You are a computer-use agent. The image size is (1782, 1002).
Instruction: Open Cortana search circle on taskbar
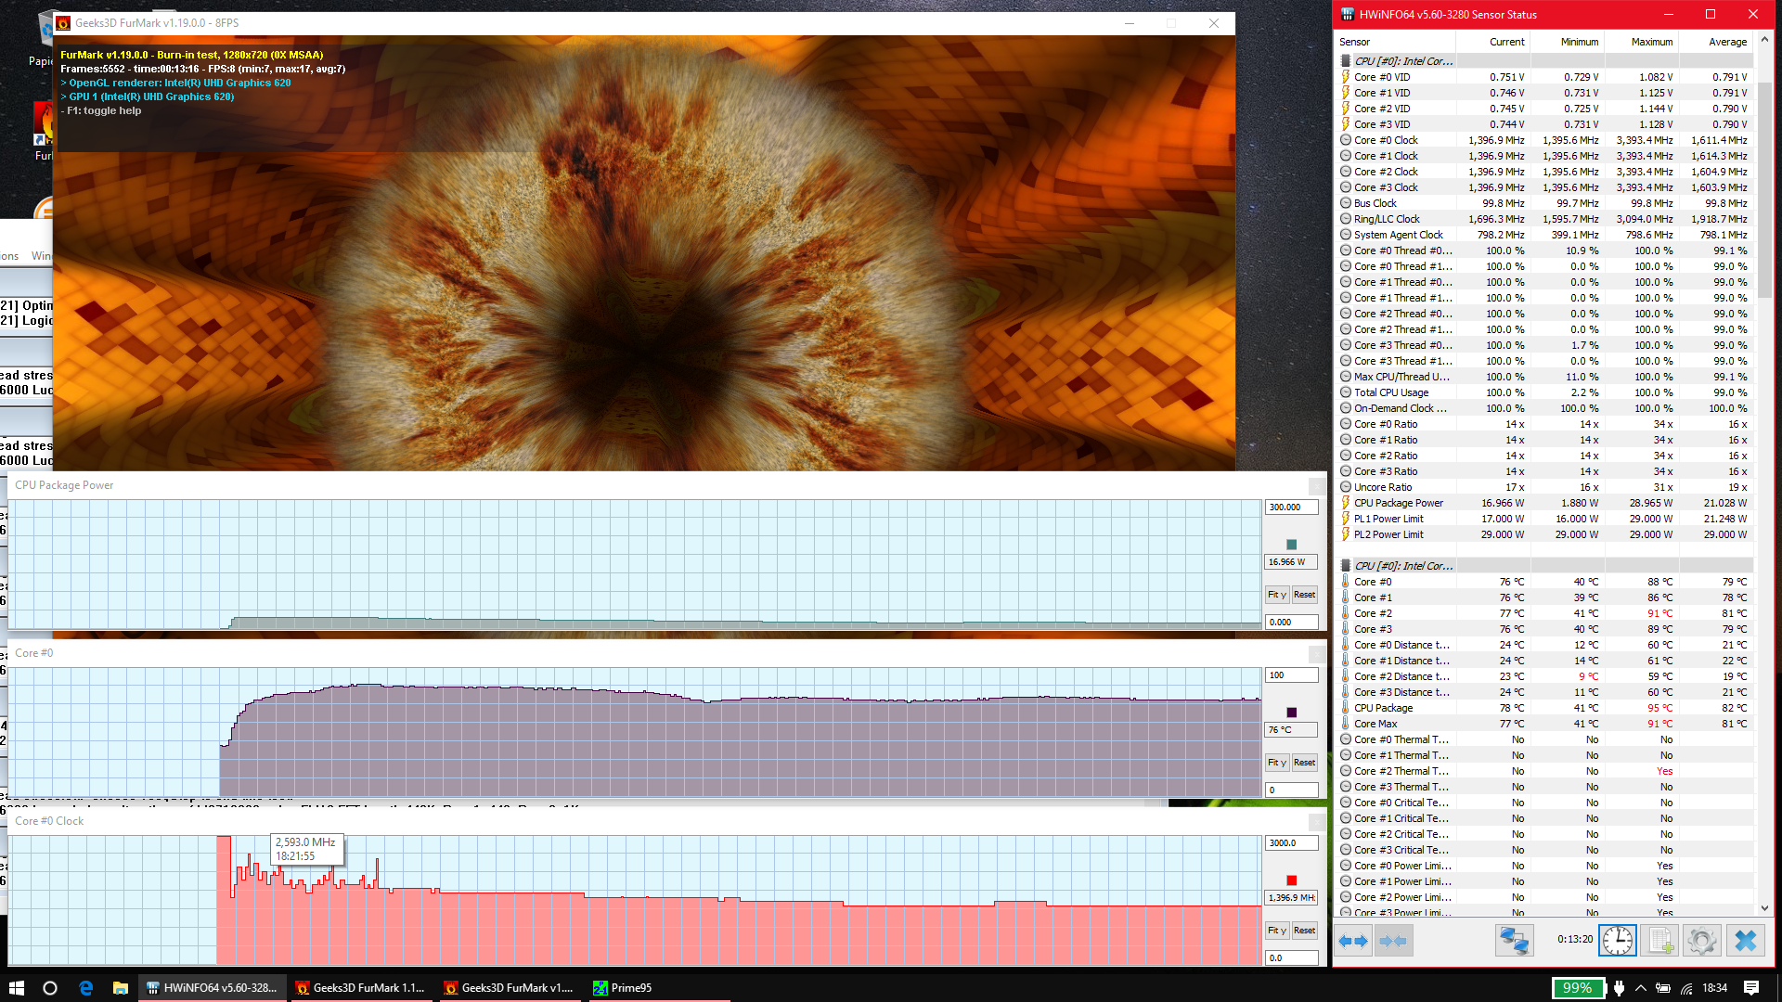pos(50,988)
